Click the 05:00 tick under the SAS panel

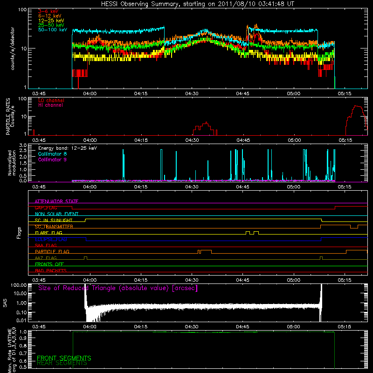294,327
